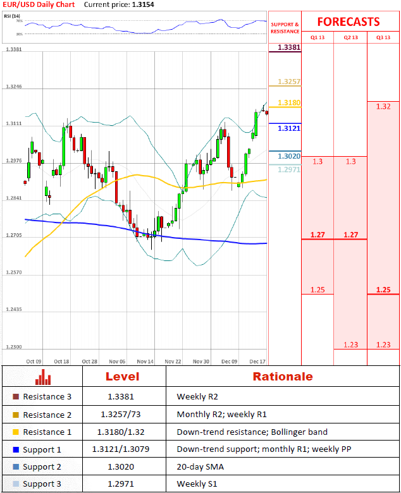
Task: Click the 1.2300 price axis label
Action: click(x=14, y=347)
